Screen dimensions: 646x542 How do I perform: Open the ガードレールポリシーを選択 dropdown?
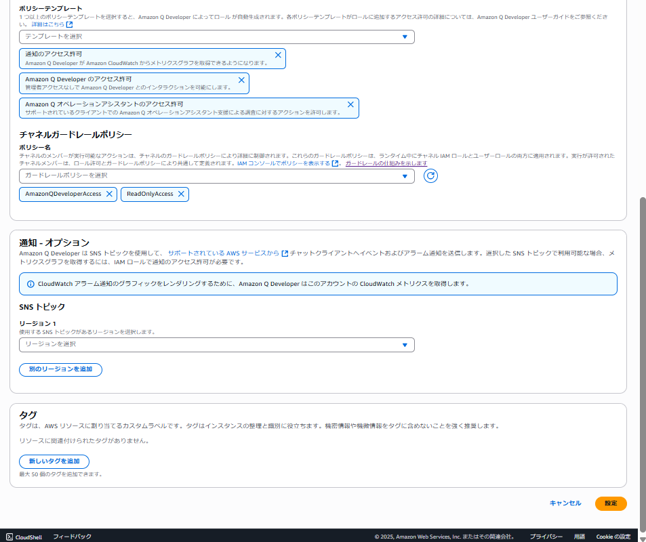pos(217,176)
